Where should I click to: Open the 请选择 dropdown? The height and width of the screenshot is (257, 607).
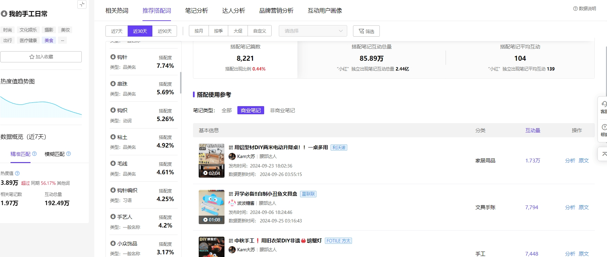(x=313, y=31)
